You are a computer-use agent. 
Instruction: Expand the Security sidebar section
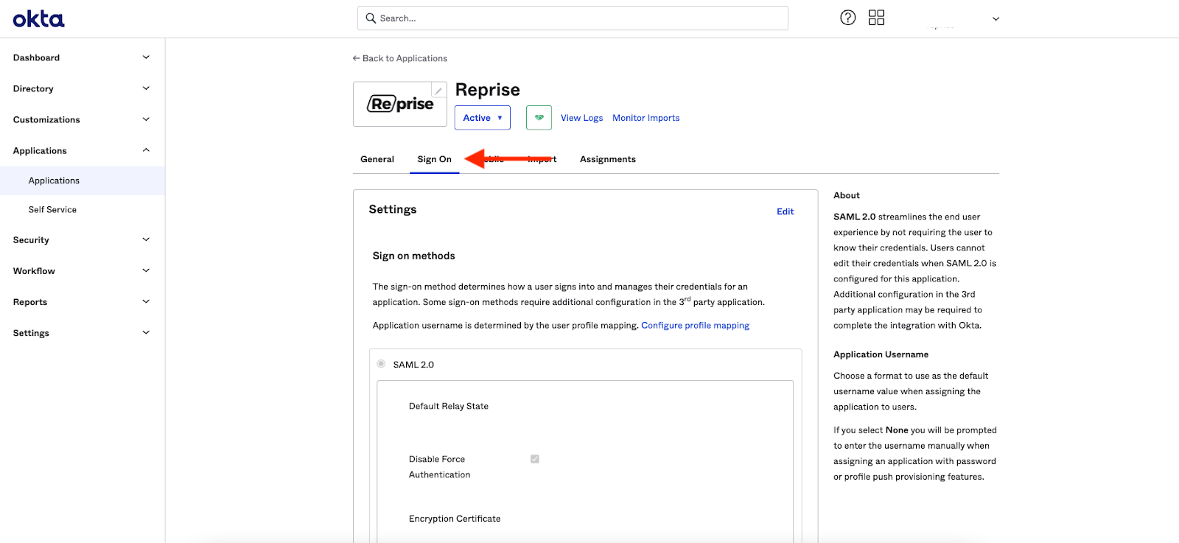point(82,240)
